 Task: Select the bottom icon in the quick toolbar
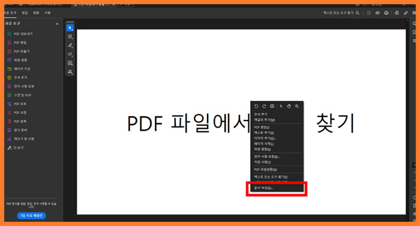pyautogui.click(x=70, y=72)
